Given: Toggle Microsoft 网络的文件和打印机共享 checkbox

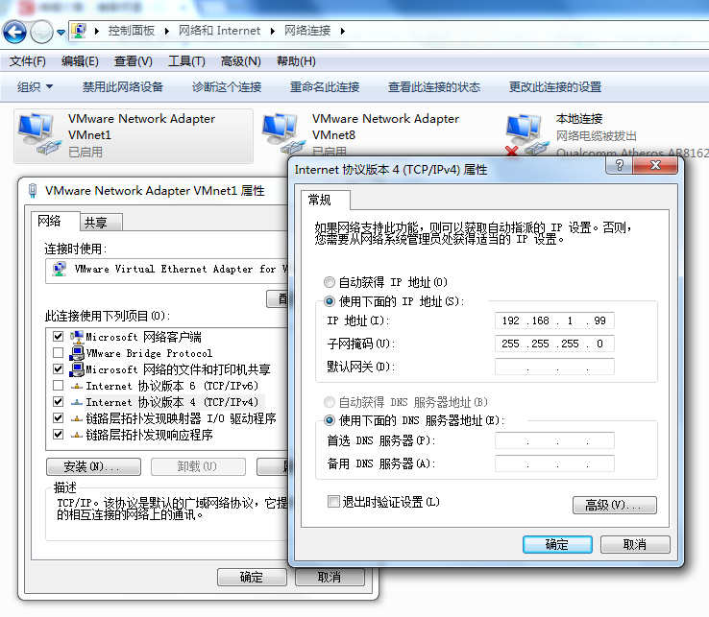Looking at the screenshot, I should point(58,369).
